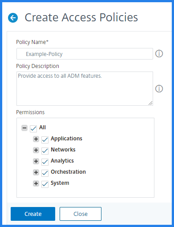
Task: Click the Close button
Action: 81,214
